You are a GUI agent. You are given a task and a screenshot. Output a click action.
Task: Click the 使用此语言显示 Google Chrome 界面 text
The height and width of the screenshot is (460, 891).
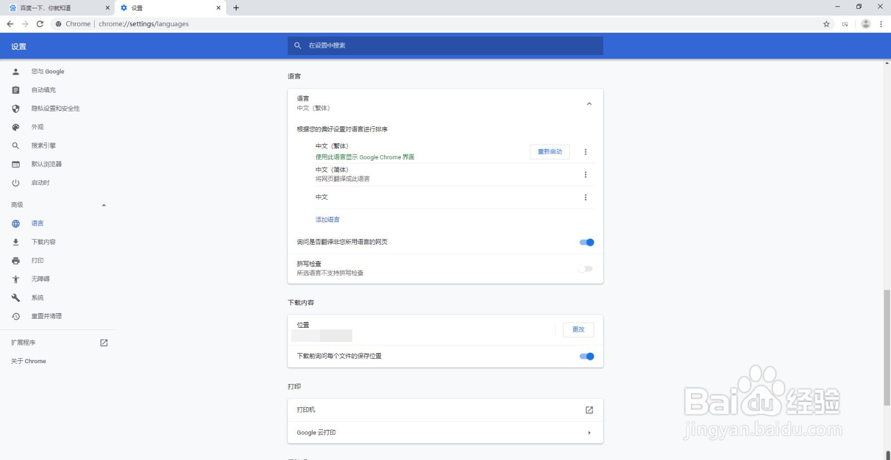pos(365,157)
